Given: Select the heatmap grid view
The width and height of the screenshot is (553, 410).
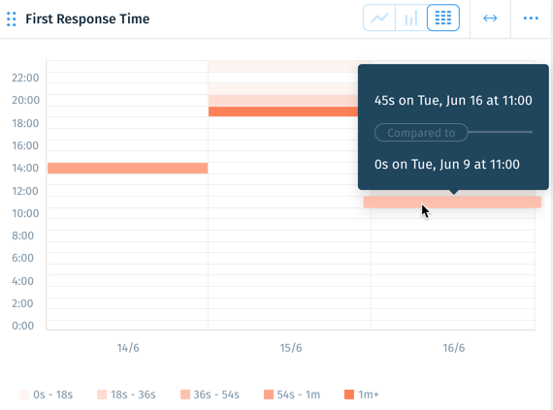Looking at the screenshot, I should coord(443,17).
